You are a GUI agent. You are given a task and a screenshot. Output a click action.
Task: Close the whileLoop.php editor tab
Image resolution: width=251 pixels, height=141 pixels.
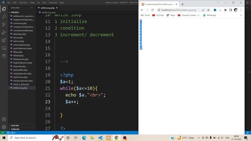pos(57,8)
